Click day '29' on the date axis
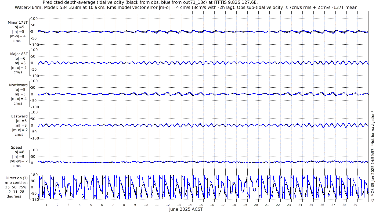The height and width of the screenshot is (215, 376). (x=355, y=205)
